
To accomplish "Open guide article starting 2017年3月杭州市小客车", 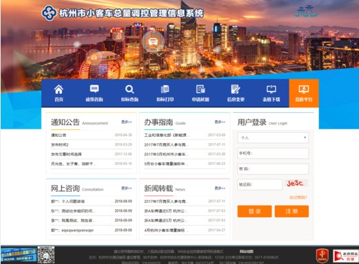I will click(x=185, y=154).
